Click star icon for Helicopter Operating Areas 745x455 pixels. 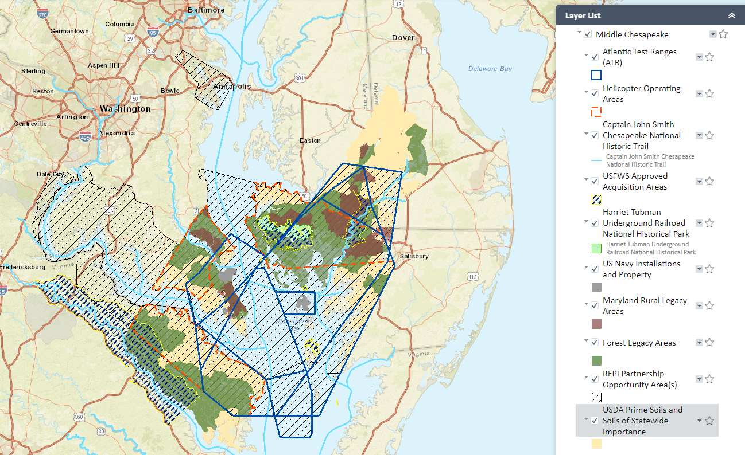(x=709, y=94)
